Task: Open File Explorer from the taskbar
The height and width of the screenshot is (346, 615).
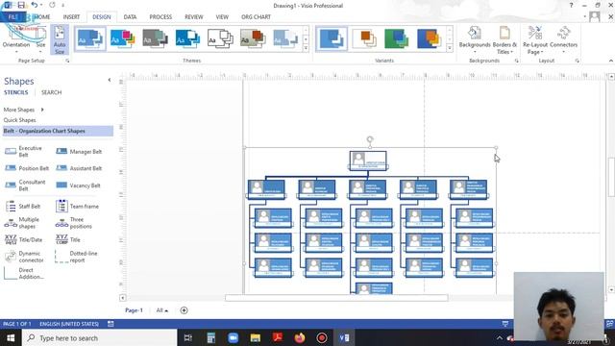Action: point(256,337)
